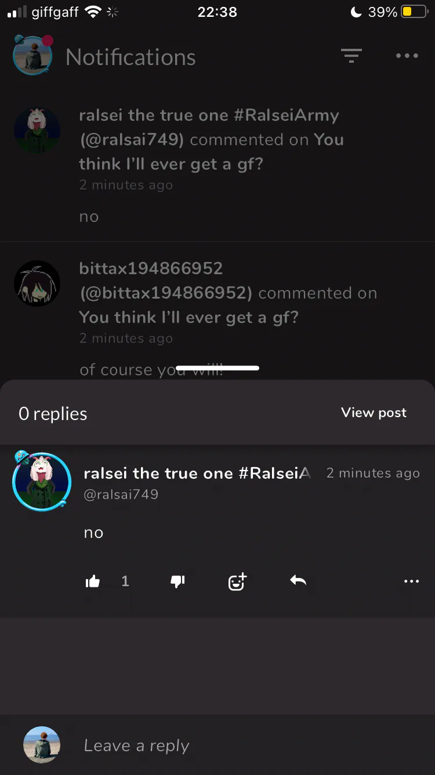Tap the reply arrow on ralsei's comment
This screenshot has height=775, width=435.
click(x=298, y=580)
